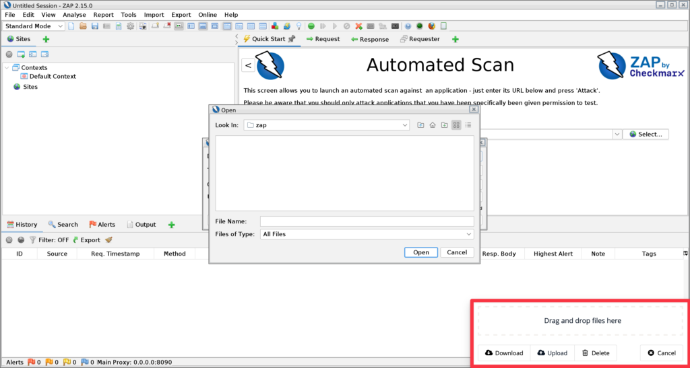Click the Filter: OFF control
This screenshot has height=368, width=690.
pyautogui.click(x=49, y=240)
